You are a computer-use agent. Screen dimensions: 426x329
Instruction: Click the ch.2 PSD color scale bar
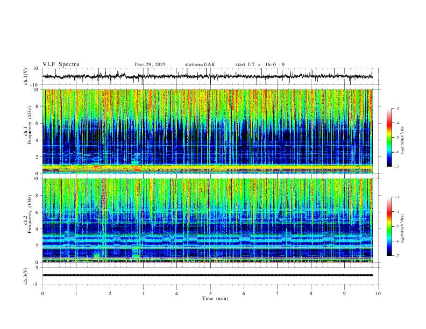tap(389, 226)
